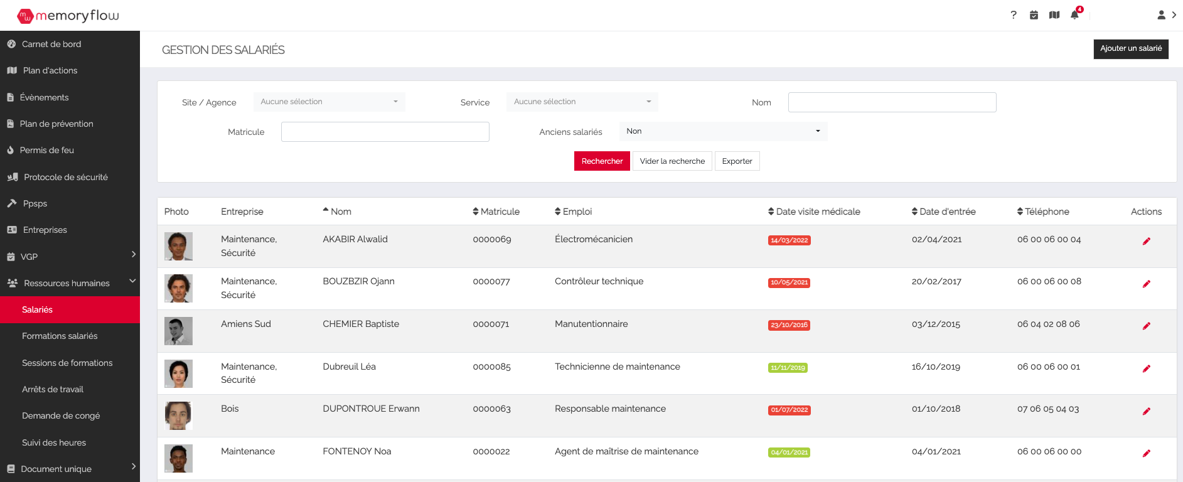1183x482 pixels.
Task: Click the Plan d'actions sidebar icon
Action: coord(12,70)
